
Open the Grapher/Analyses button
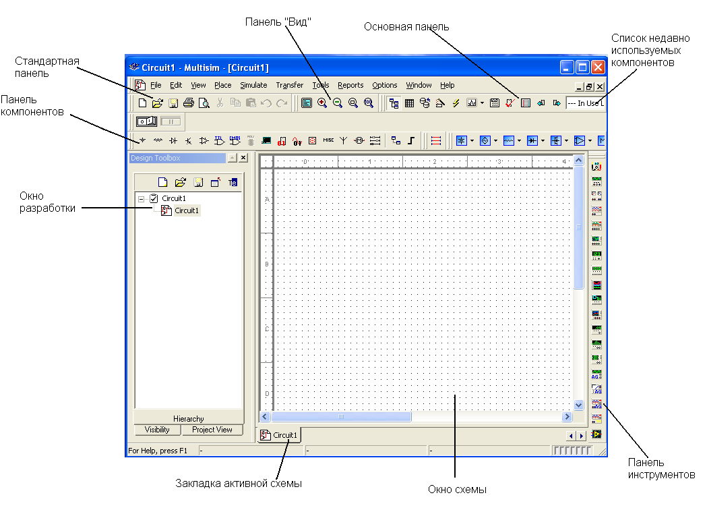[472, 103]
